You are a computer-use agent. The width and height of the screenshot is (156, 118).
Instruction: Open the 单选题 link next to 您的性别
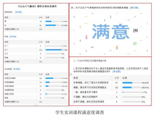pos(18,12)
